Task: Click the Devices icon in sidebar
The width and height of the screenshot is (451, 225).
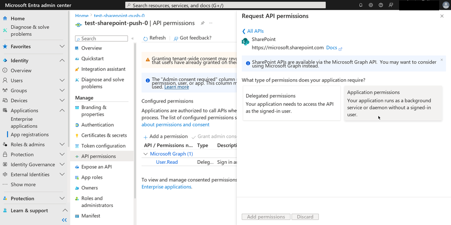Action: [x=5, y=101]
